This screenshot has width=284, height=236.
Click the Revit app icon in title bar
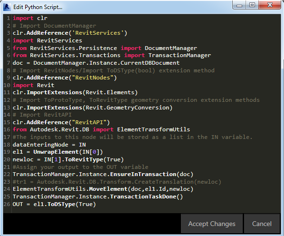[x=7, y=7]
